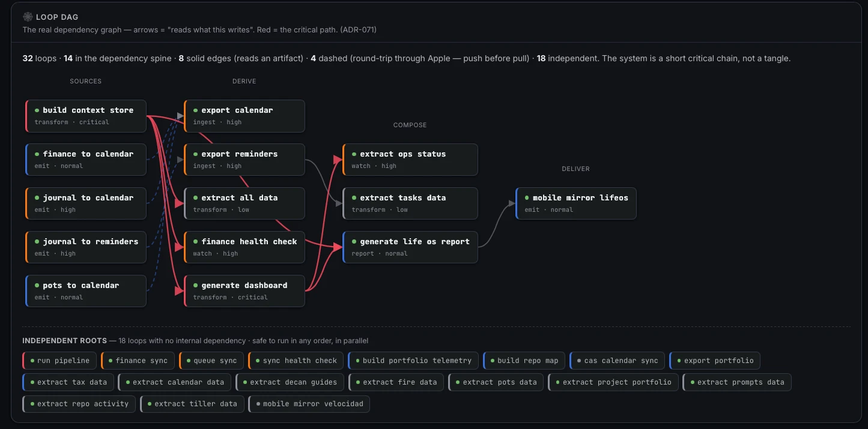This screenshot has height=429, width=868.
Task: Click the generate dashboard node
Action: point(244,291)
